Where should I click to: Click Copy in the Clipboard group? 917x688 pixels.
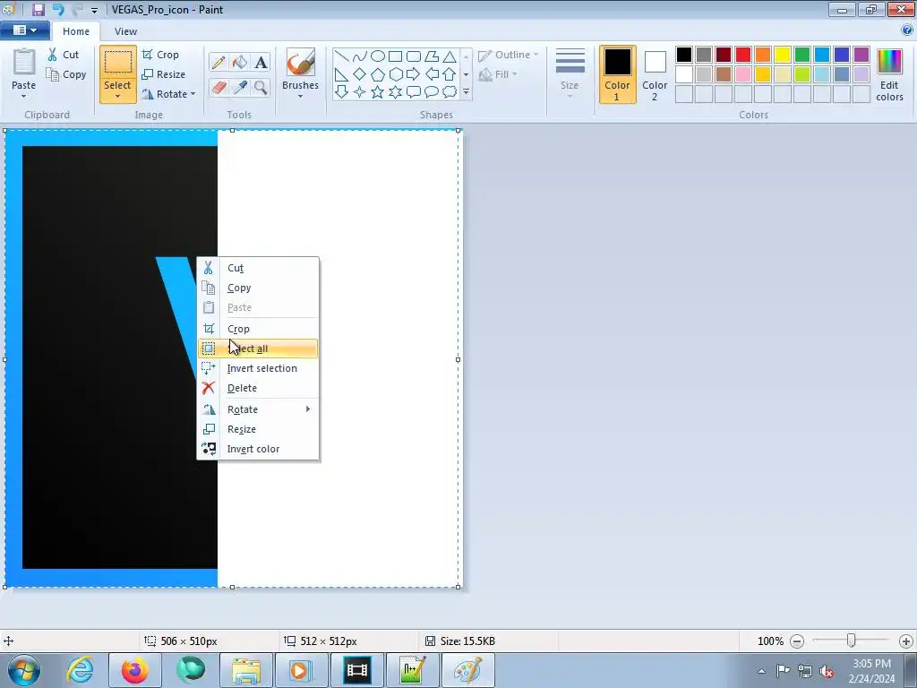tap(66, 74)
